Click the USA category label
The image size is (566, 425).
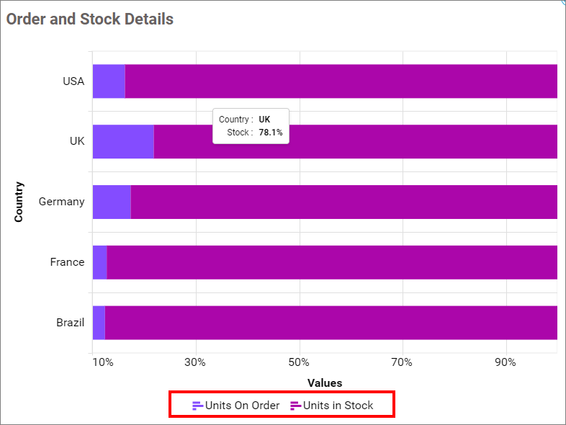(73, 81)
